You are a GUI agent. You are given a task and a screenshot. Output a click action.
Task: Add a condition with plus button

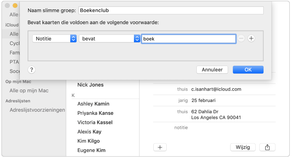tap(251, 38)
